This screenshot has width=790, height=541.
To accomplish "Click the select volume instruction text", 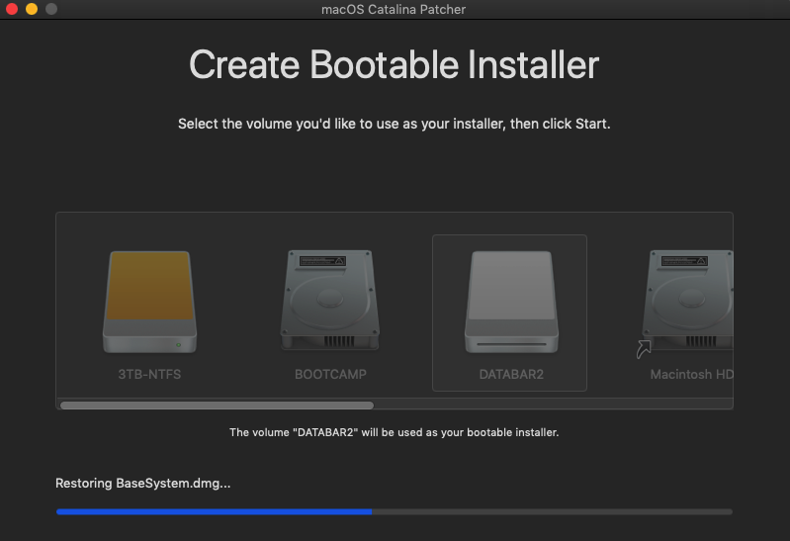I will 394,124.
